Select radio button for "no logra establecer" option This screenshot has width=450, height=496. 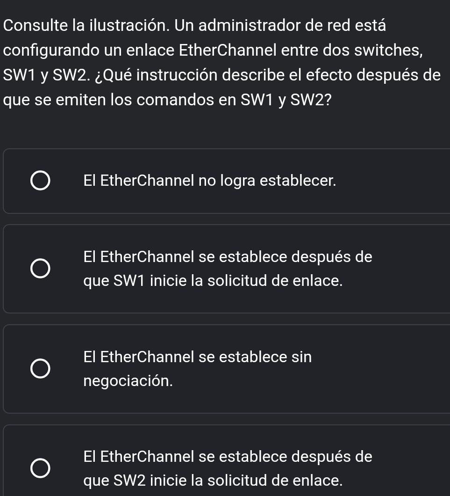click(x=40, y=181)
